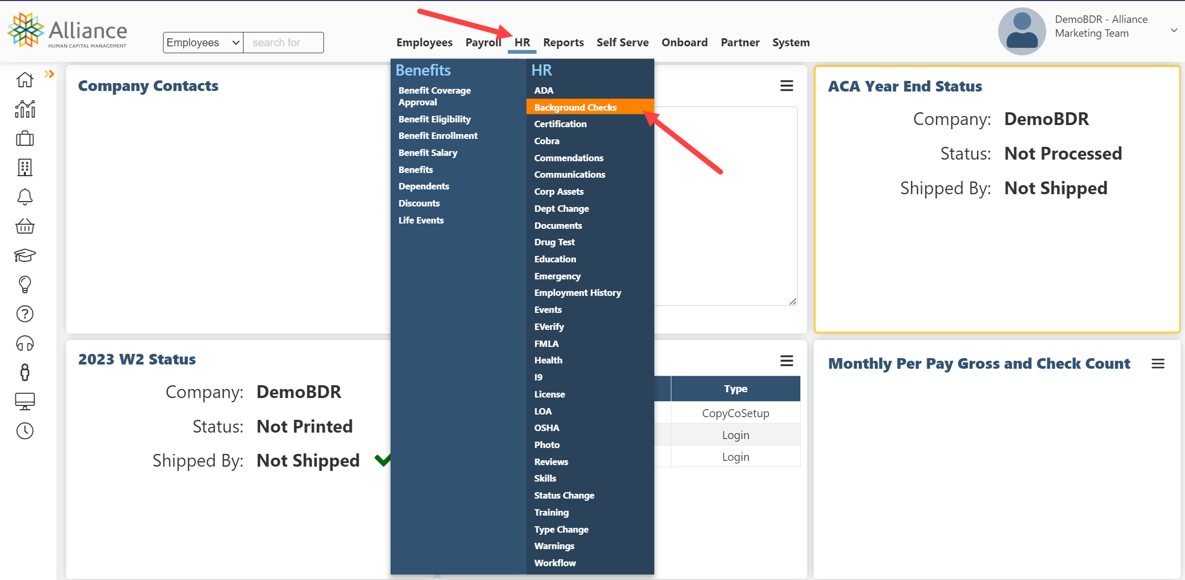Open the help question mark icon

click(x=25, y=314)
